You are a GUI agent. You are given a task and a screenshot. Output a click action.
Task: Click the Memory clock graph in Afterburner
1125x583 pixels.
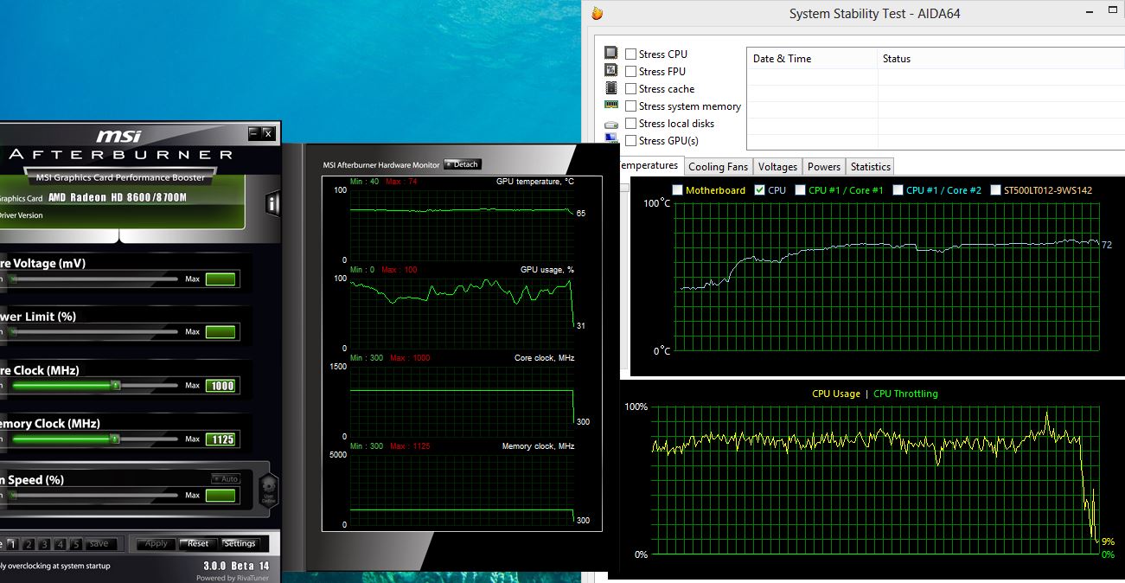(462, 489)
